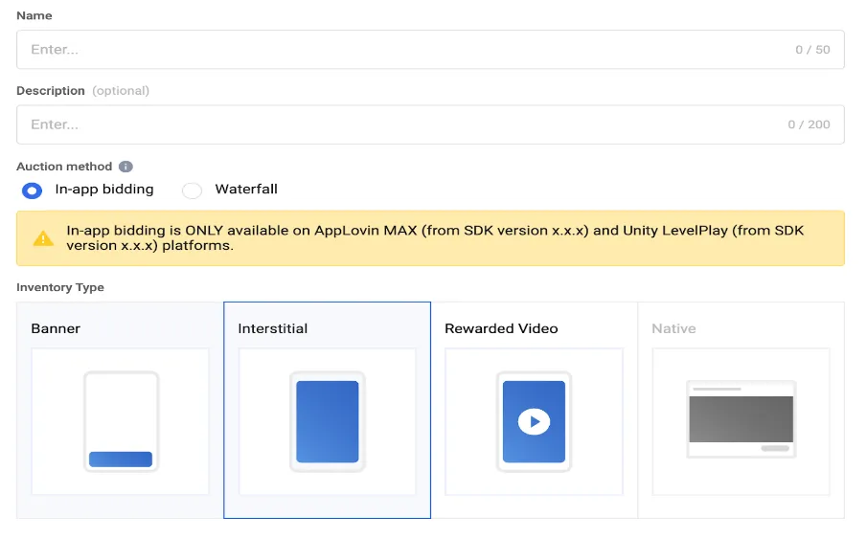Click the 'In-app bidding' option label
The image size is (867, 538).
coord(104,190)
